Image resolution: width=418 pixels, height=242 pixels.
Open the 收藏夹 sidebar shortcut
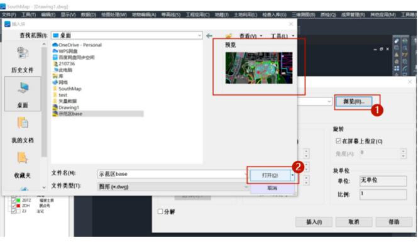pyautogui.click(x=23, y=165)
